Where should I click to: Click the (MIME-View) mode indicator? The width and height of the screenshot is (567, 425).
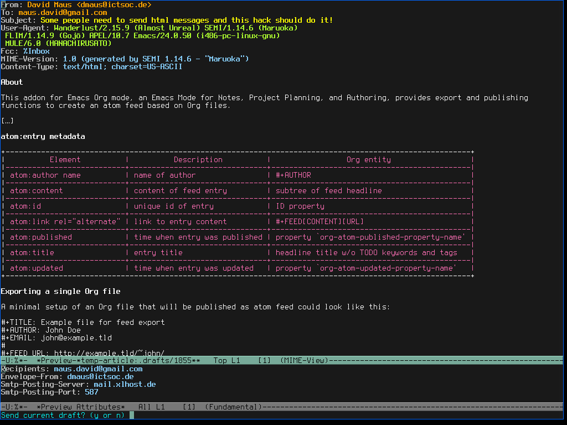(305, 360)
